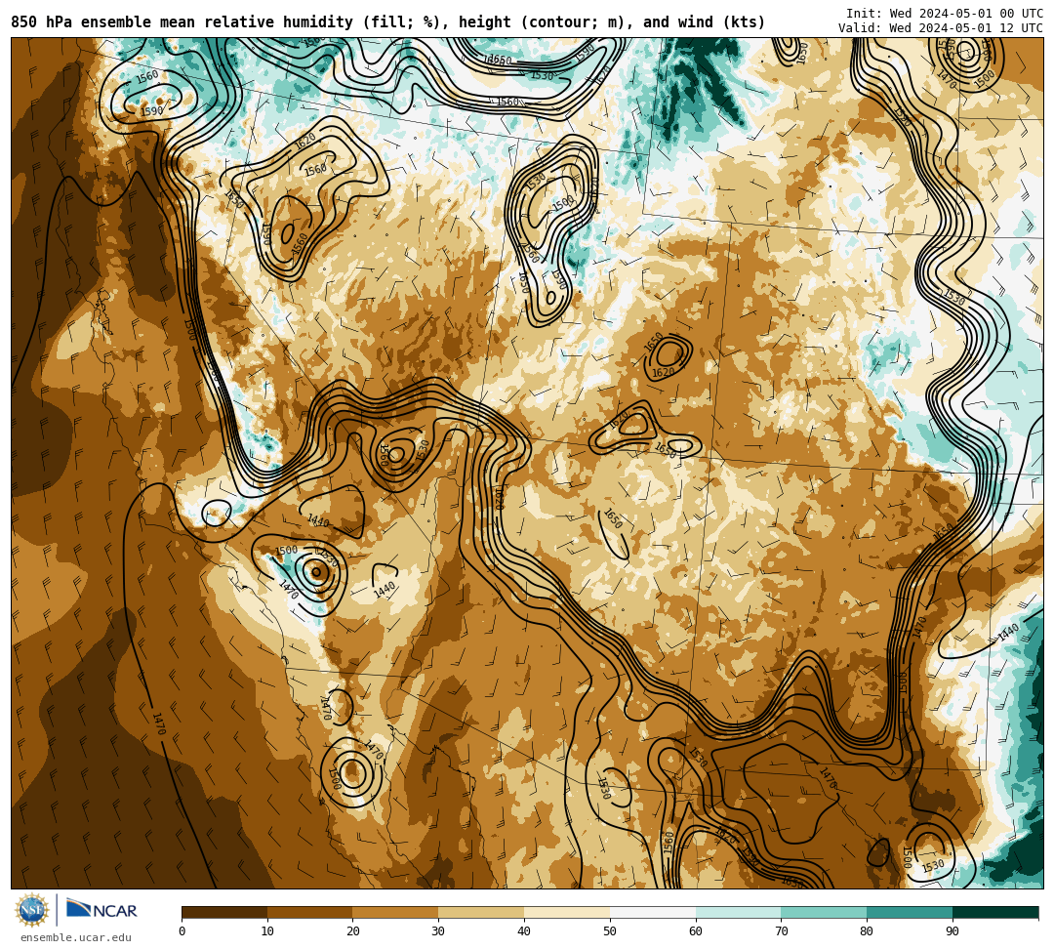Pick the brown 10–20% colorbar segment

(310, 912)
